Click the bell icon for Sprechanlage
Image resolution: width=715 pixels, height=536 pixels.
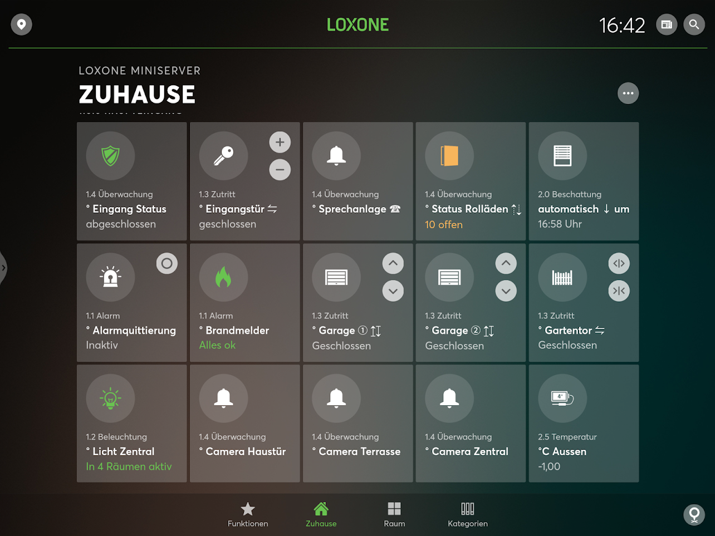click(x=336, y=156)
